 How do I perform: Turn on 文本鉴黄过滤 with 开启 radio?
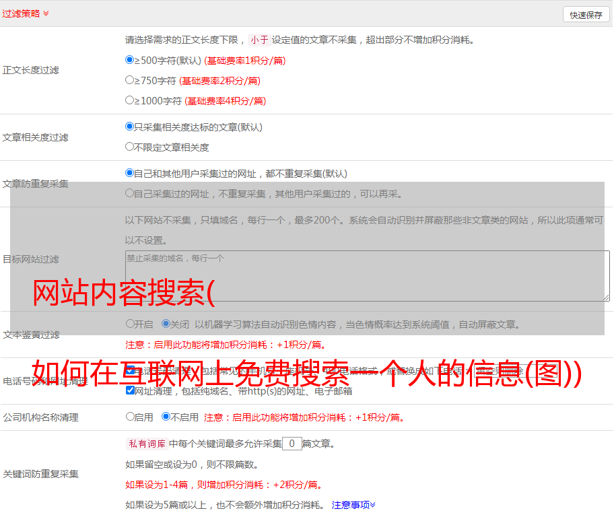point(130,324)
